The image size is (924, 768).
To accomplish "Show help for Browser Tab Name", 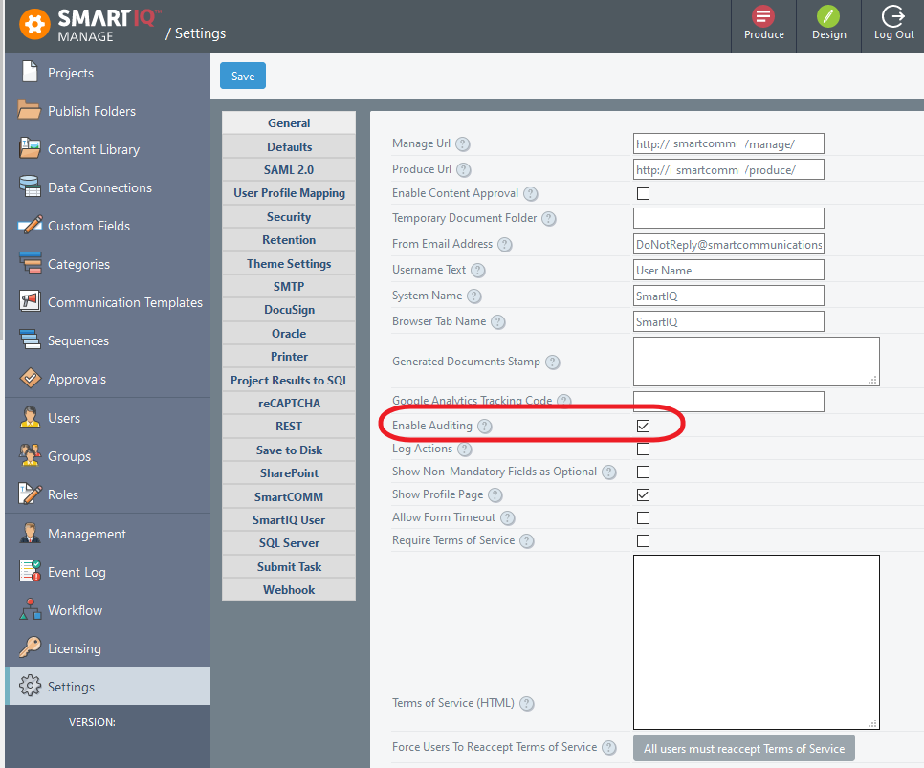I will coord(498,321).
